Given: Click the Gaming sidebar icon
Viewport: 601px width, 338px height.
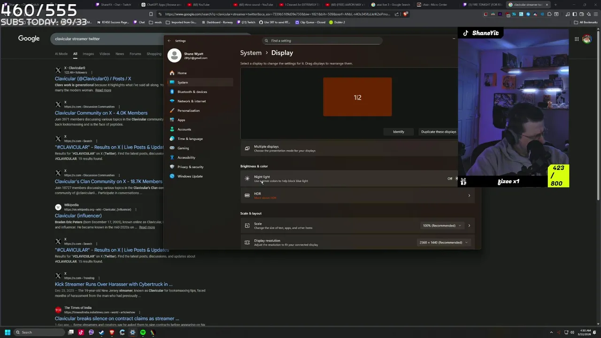Looking at the screenshot, I should coord(172,148).
